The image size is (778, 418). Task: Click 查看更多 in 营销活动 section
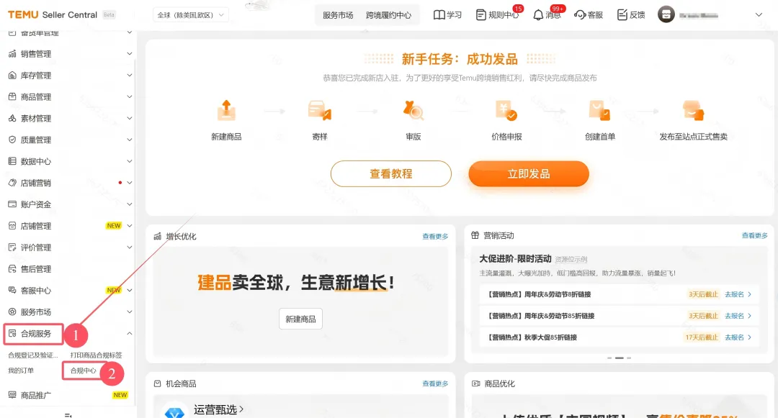pos(755,235)
